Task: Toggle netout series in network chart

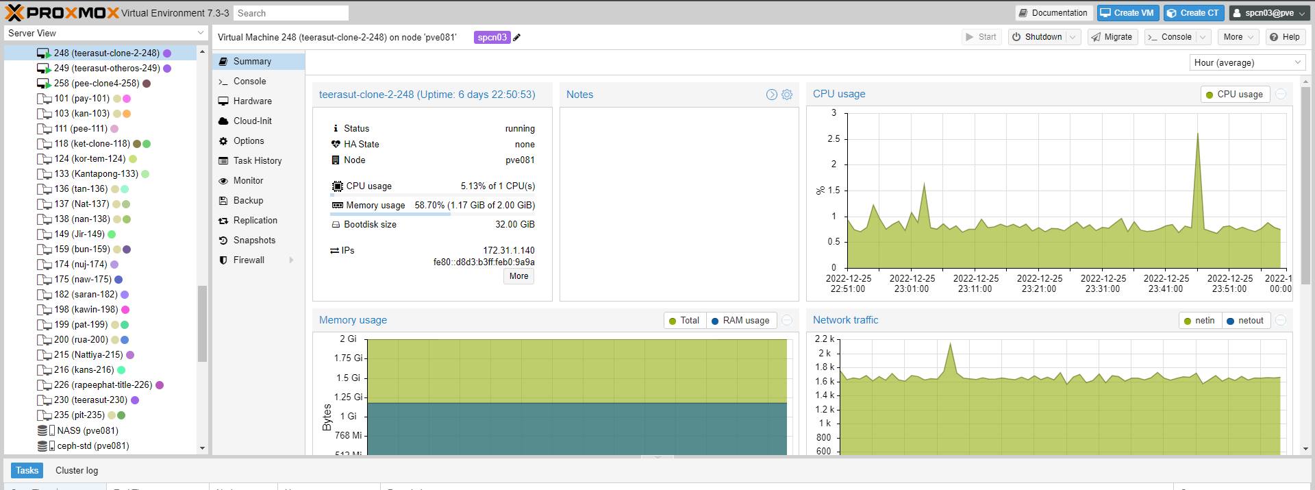Action: coord(1246,320)
